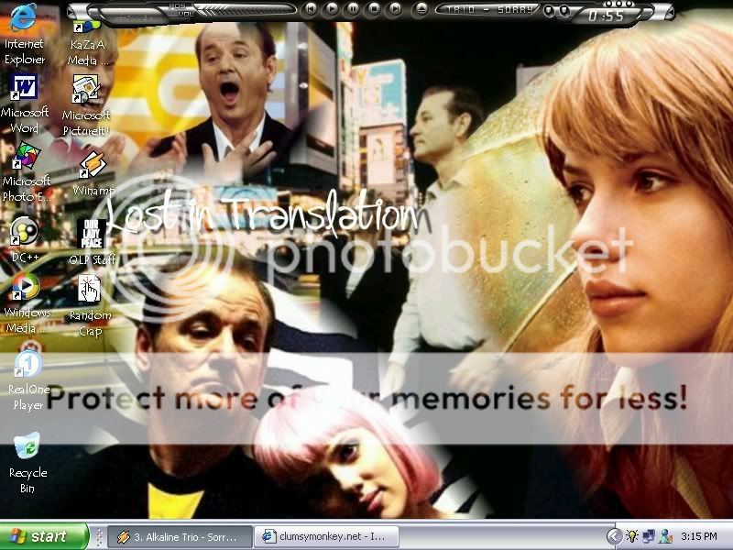
Task: Click the network connection tray icon
Action: click(x=650, y=536)
